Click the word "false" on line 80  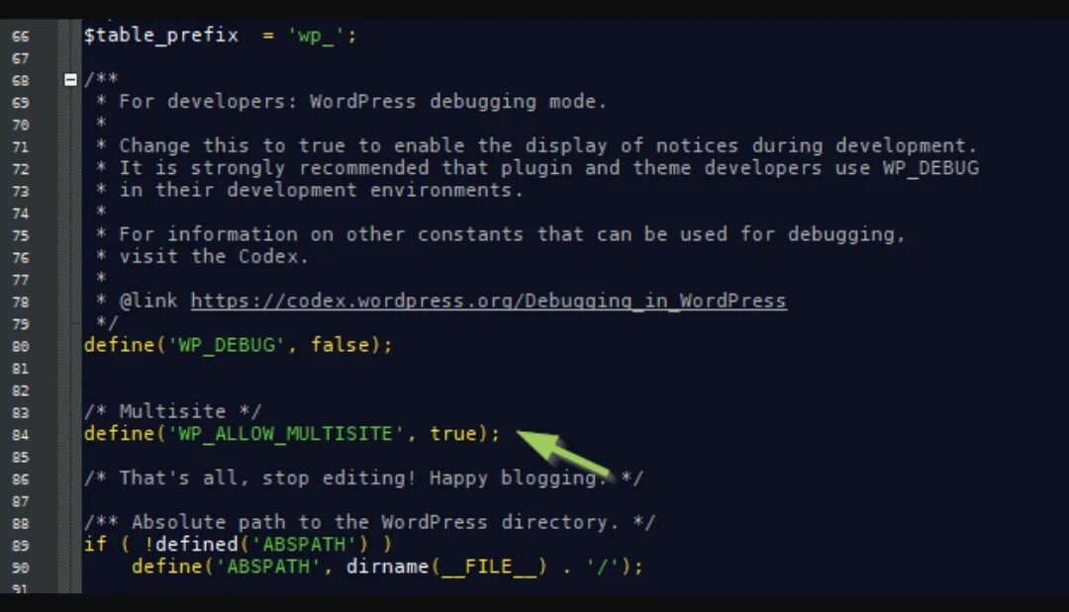click(340, 344)
